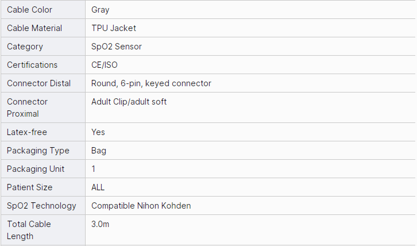Select the Compatible Nihon Kohden value
The image size is (417, 246).
coord(141,206)
